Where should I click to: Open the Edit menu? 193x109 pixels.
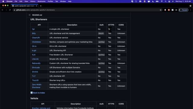pos(21,1)
